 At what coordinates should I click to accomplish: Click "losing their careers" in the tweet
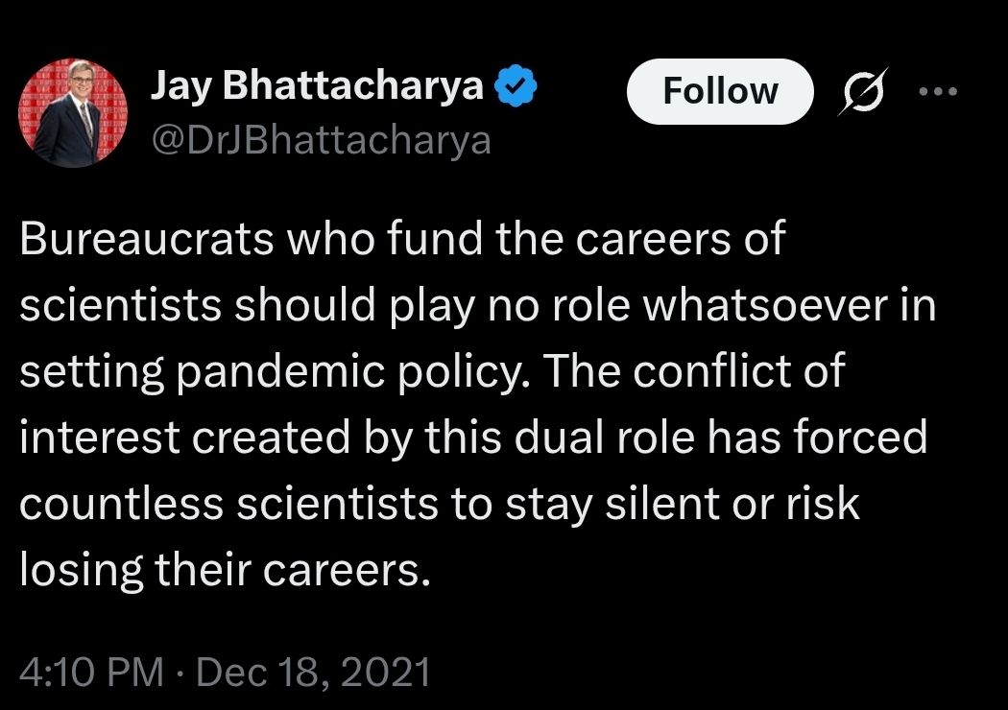click(x=219, y=570)
